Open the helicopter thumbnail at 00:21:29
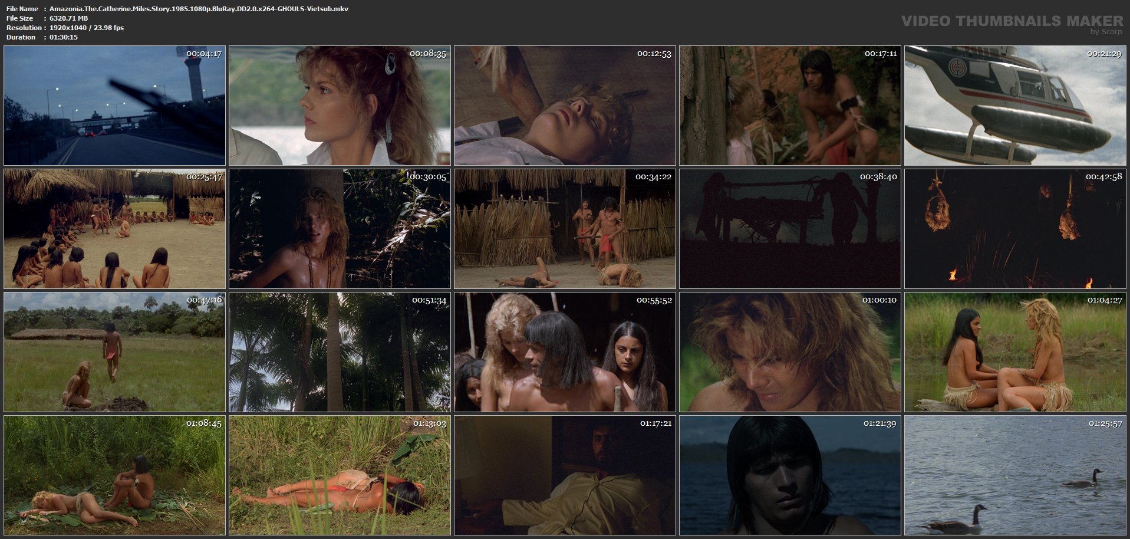This screenshot has width=1130, height=539. click(1016, 106)
